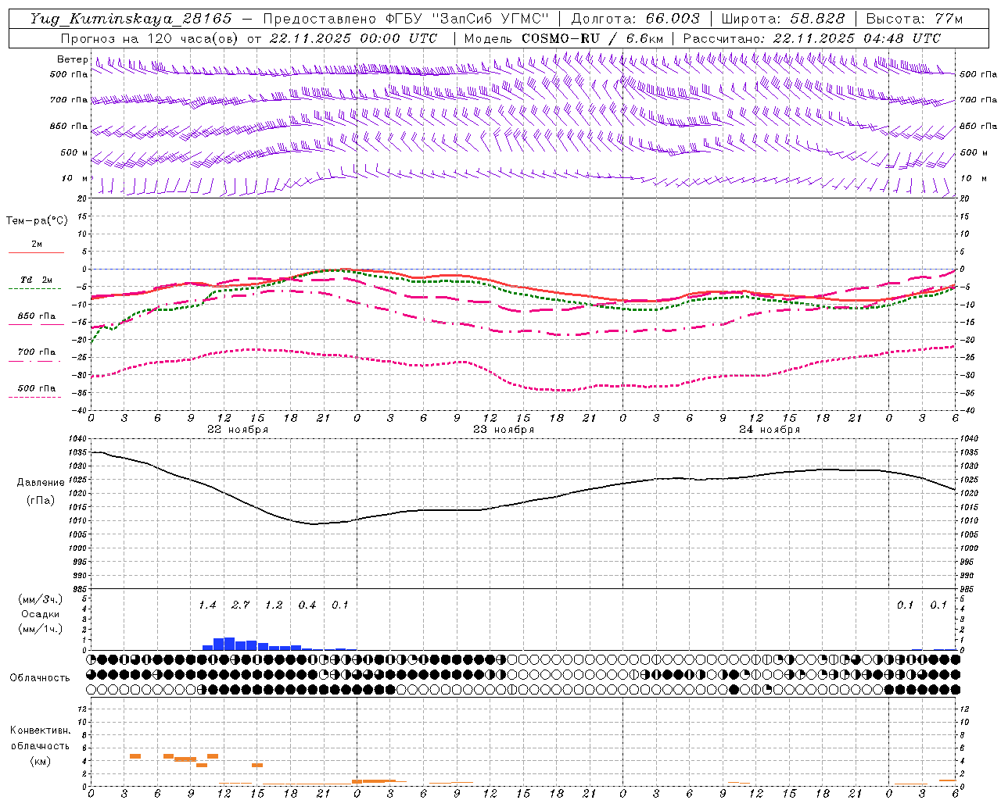The image size is (1001, 800).
Task: Click the black surface pressure curve minimum
Action: (314, 523)
